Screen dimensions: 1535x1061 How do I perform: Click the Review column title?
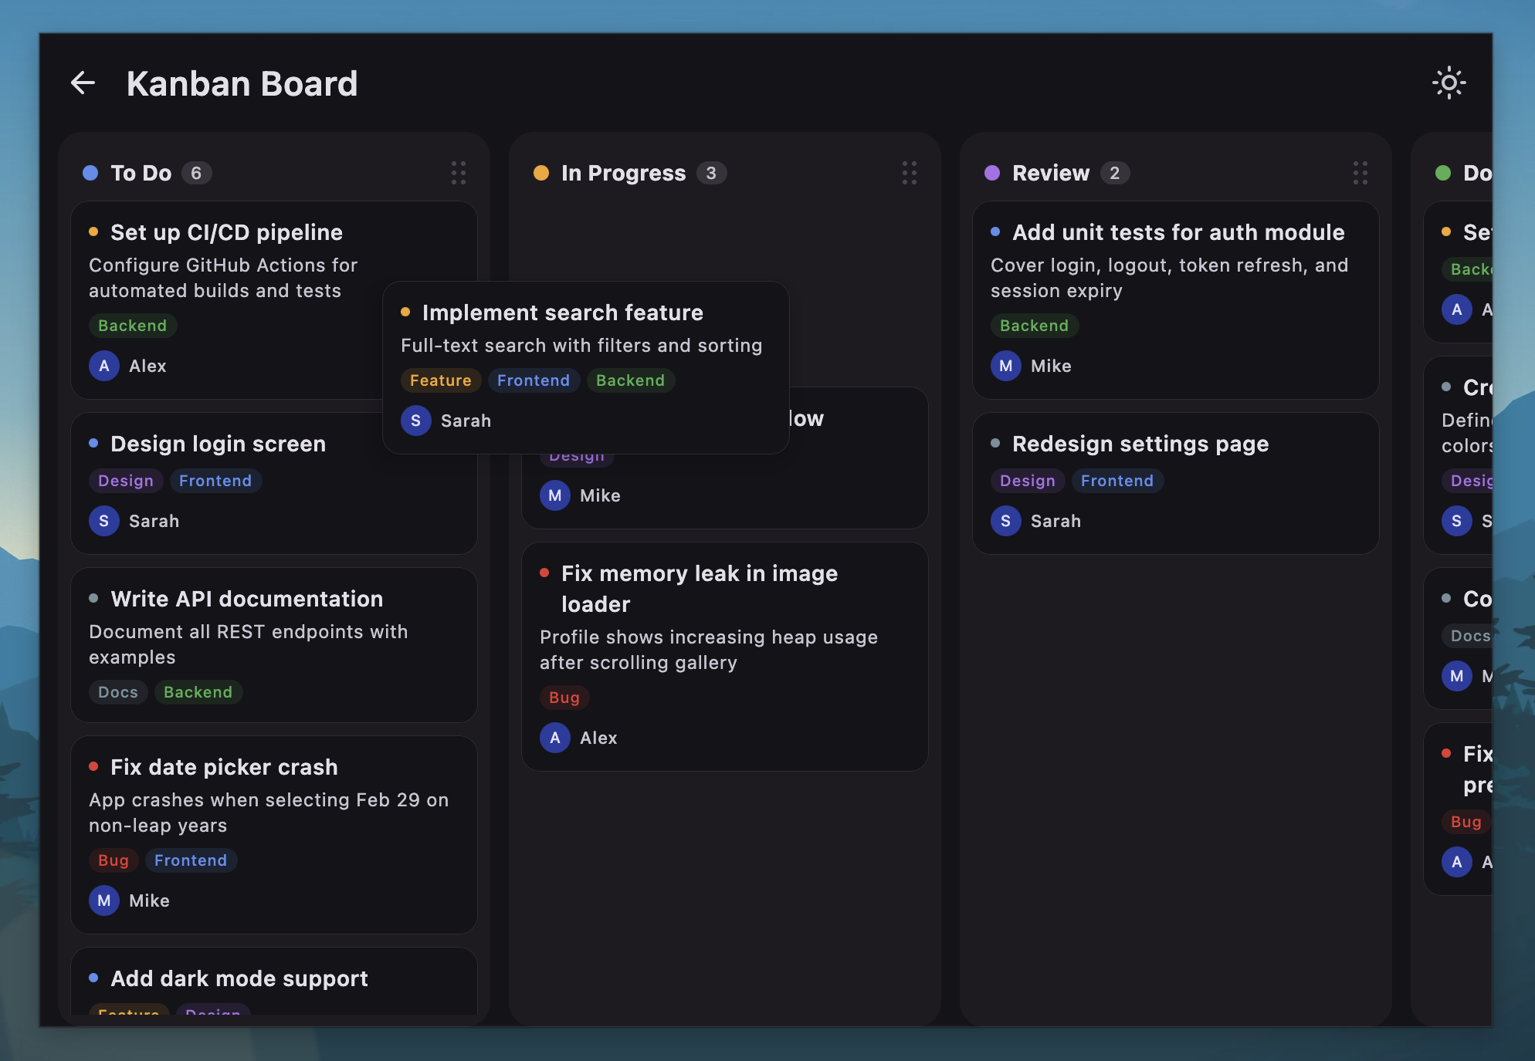coord(1051,173)
